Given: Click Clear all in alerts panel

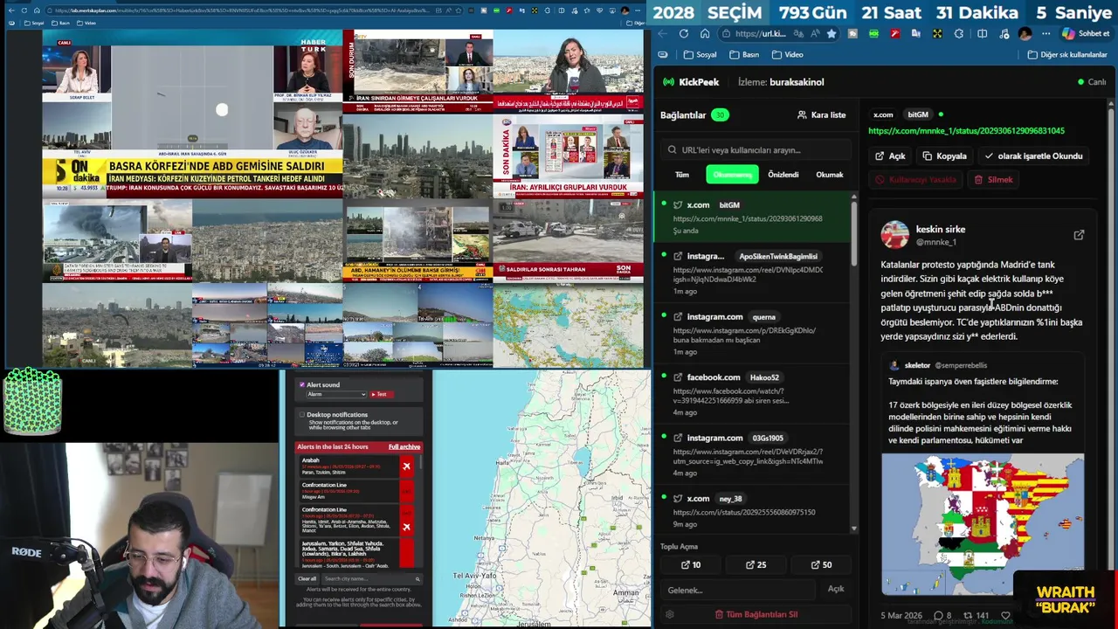Looking at the screenshot, I should pos(307,578).
